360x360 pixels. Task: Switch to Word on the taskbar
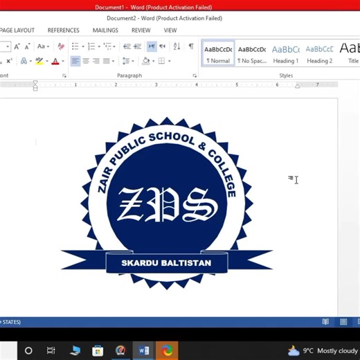144,351
